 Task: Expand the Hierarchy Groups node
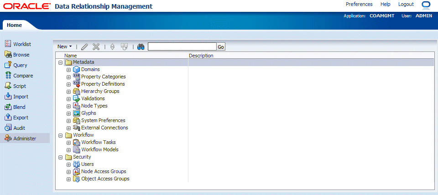(69, 92)
